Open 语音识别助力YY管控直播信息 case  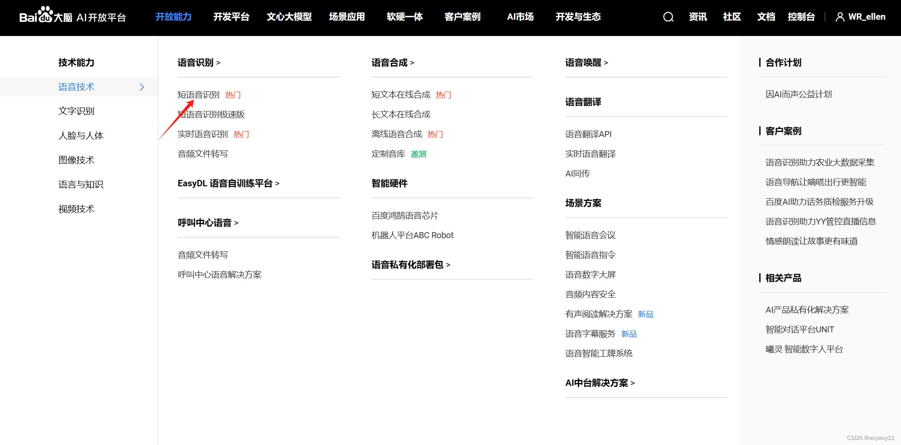(821, 221)
